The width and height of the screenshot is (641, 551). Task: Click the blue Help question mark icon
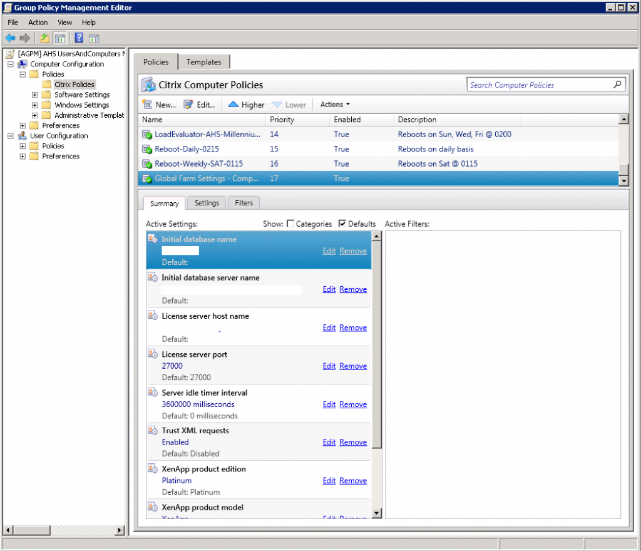pyautogui.click(x=79, y=38)
